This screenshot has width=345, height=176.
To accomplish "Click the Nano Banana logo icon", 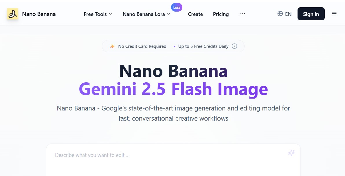I will tap(12, 14).
